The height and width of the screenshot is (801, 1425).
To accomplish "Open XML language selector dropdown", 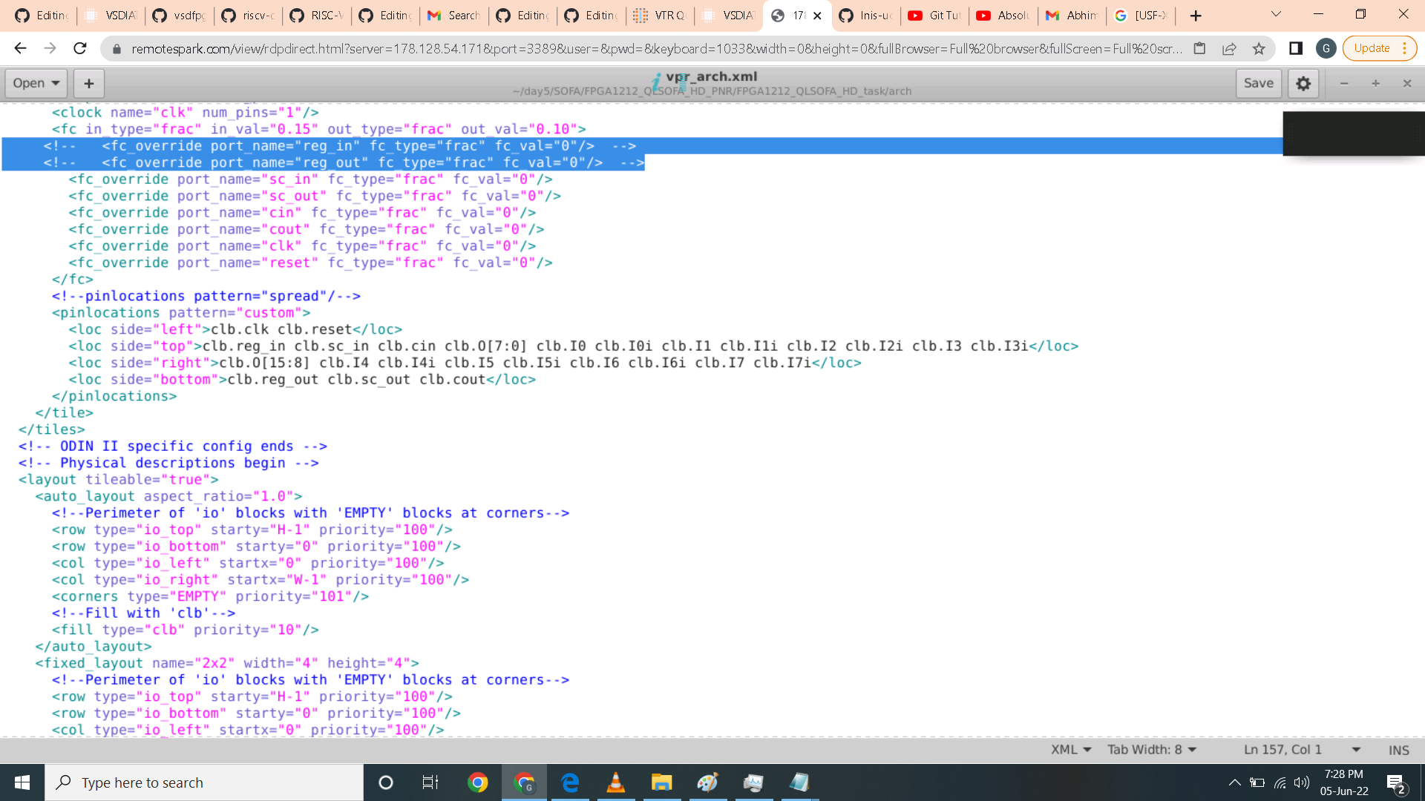I will coord(1070,750).
